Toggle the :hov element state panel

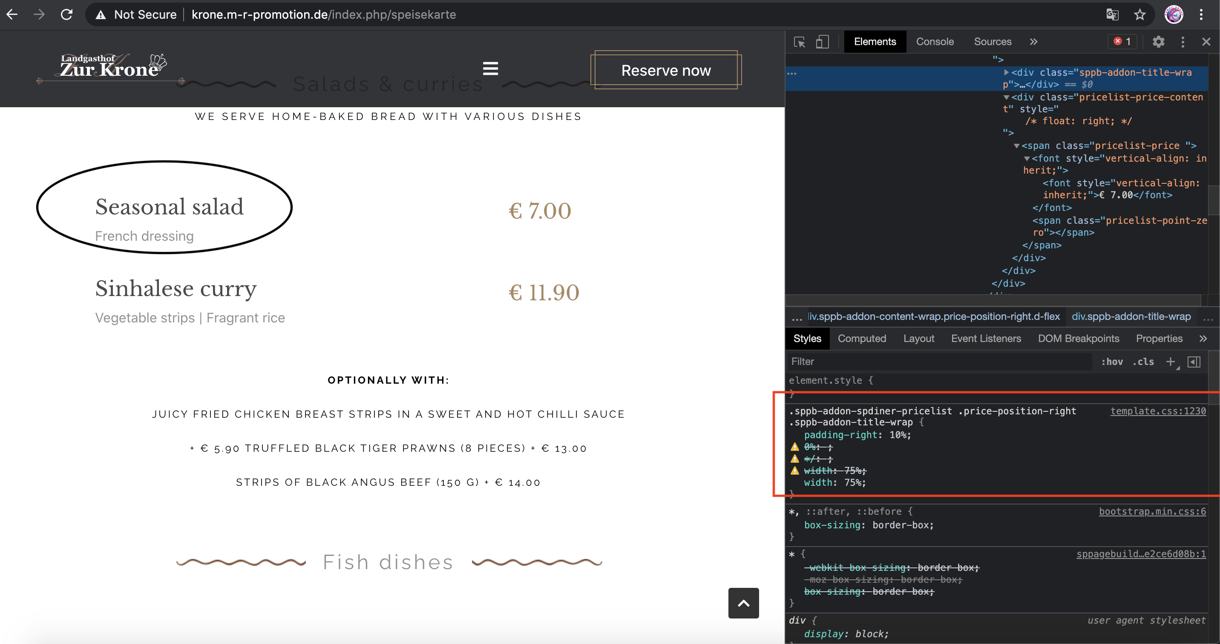1111,362
